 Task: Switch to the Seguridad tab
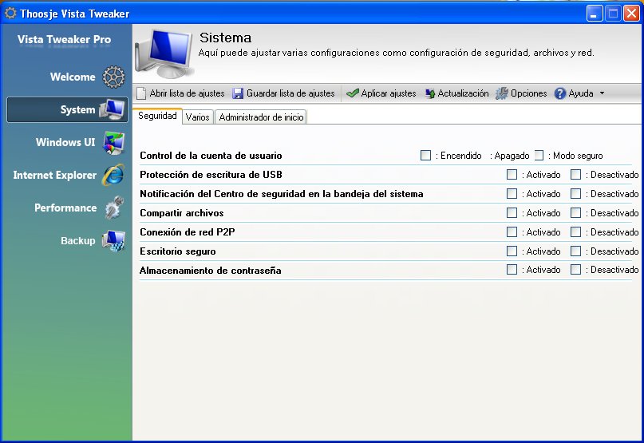point(157,116)
